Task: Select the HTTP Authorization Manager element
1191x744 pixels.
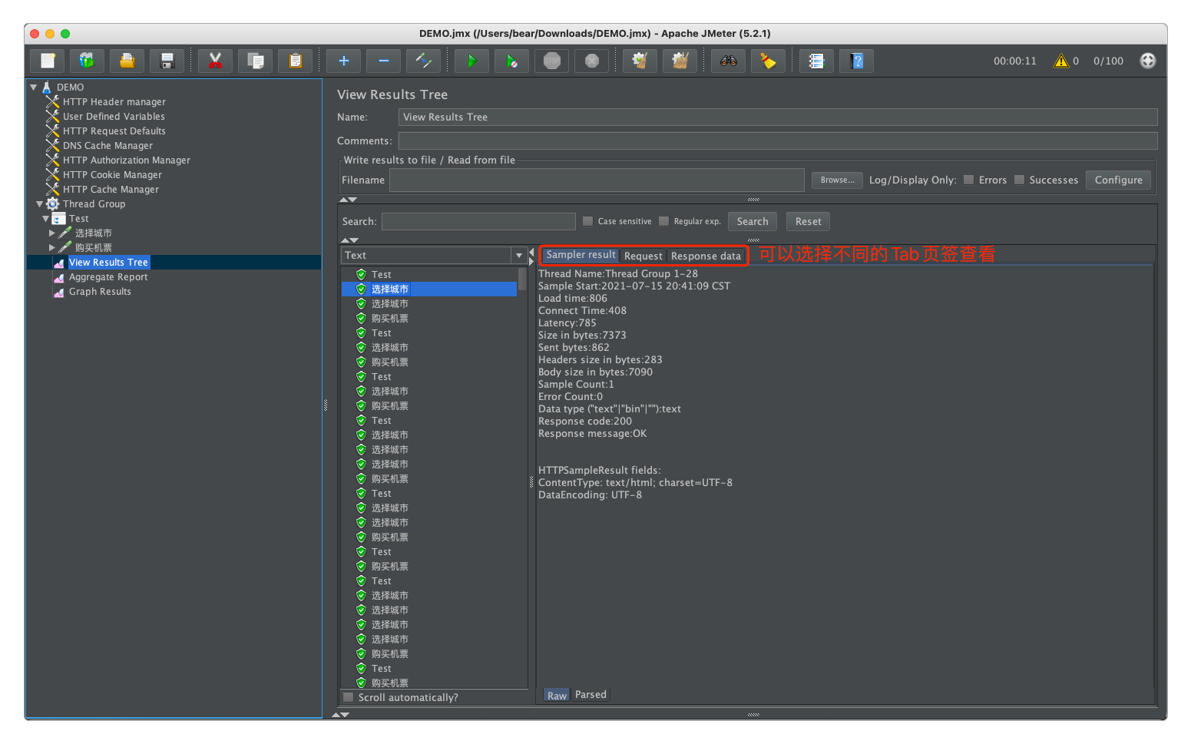Action: [127, 160]
